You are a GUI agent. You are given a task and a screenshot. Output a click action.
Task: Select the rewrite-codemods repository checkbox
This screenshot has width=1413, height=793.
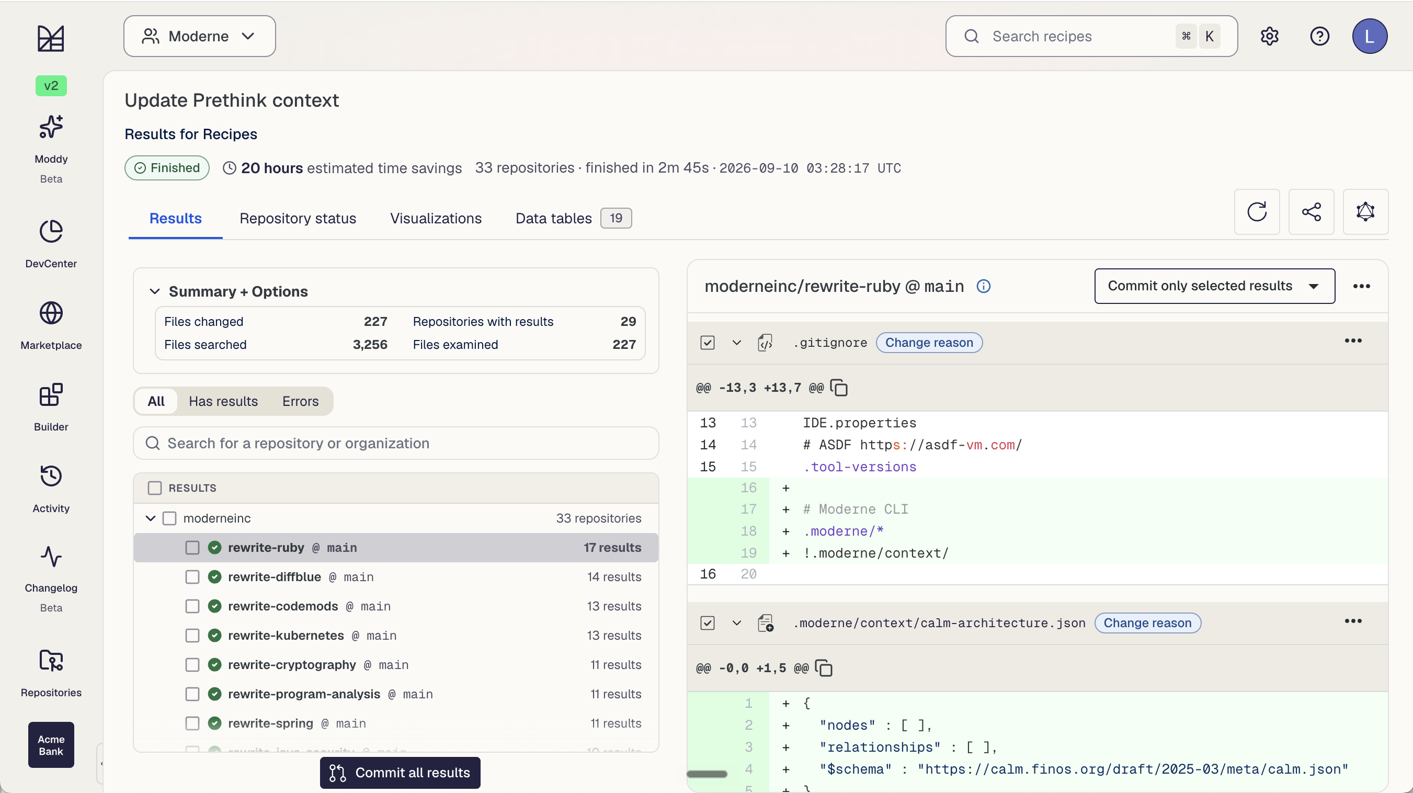tap(192, 606)
